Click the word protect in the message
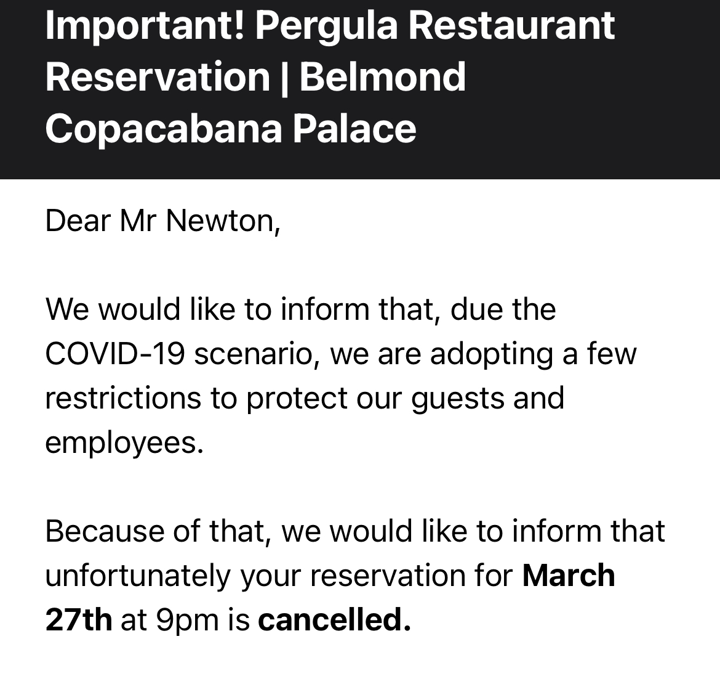Screen dimensions: 720x684 click(297, 399)
